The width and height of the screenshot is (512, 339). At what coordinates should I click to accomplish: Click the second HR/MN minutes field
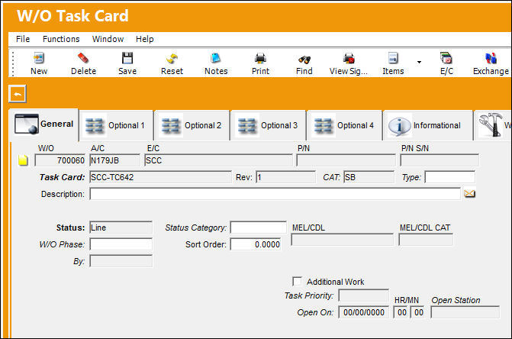point(417,312)
